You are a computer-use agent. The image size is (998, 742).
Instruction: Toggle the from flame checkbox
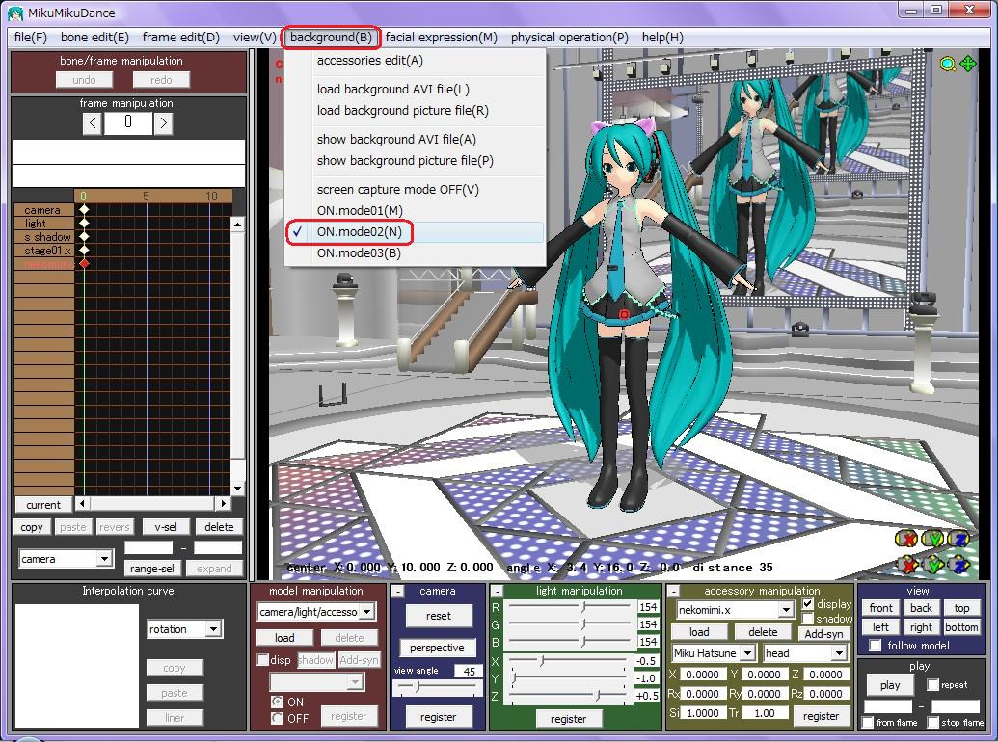click(868, 723)
